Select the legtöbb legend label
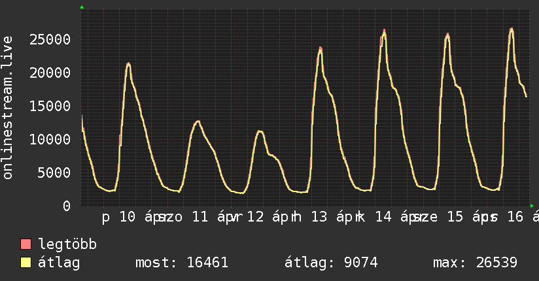 click(x=67, y=244)
